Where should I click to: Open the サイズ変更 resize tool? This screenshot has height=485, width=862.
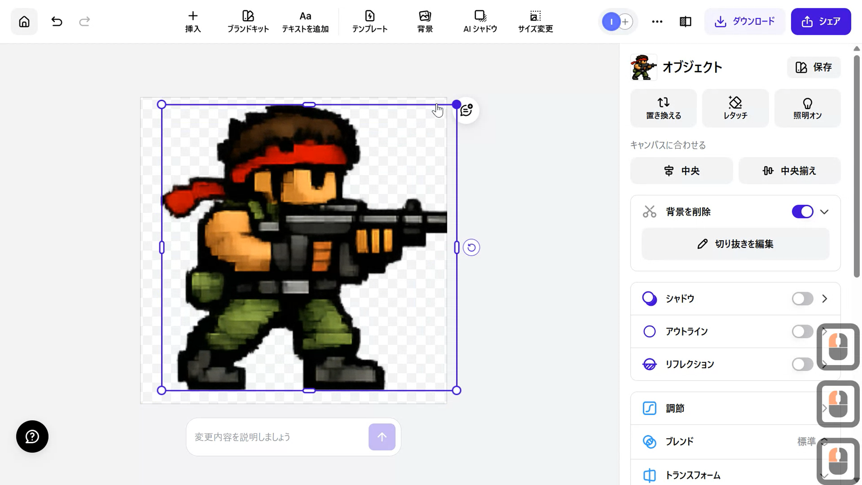[535, 22]
